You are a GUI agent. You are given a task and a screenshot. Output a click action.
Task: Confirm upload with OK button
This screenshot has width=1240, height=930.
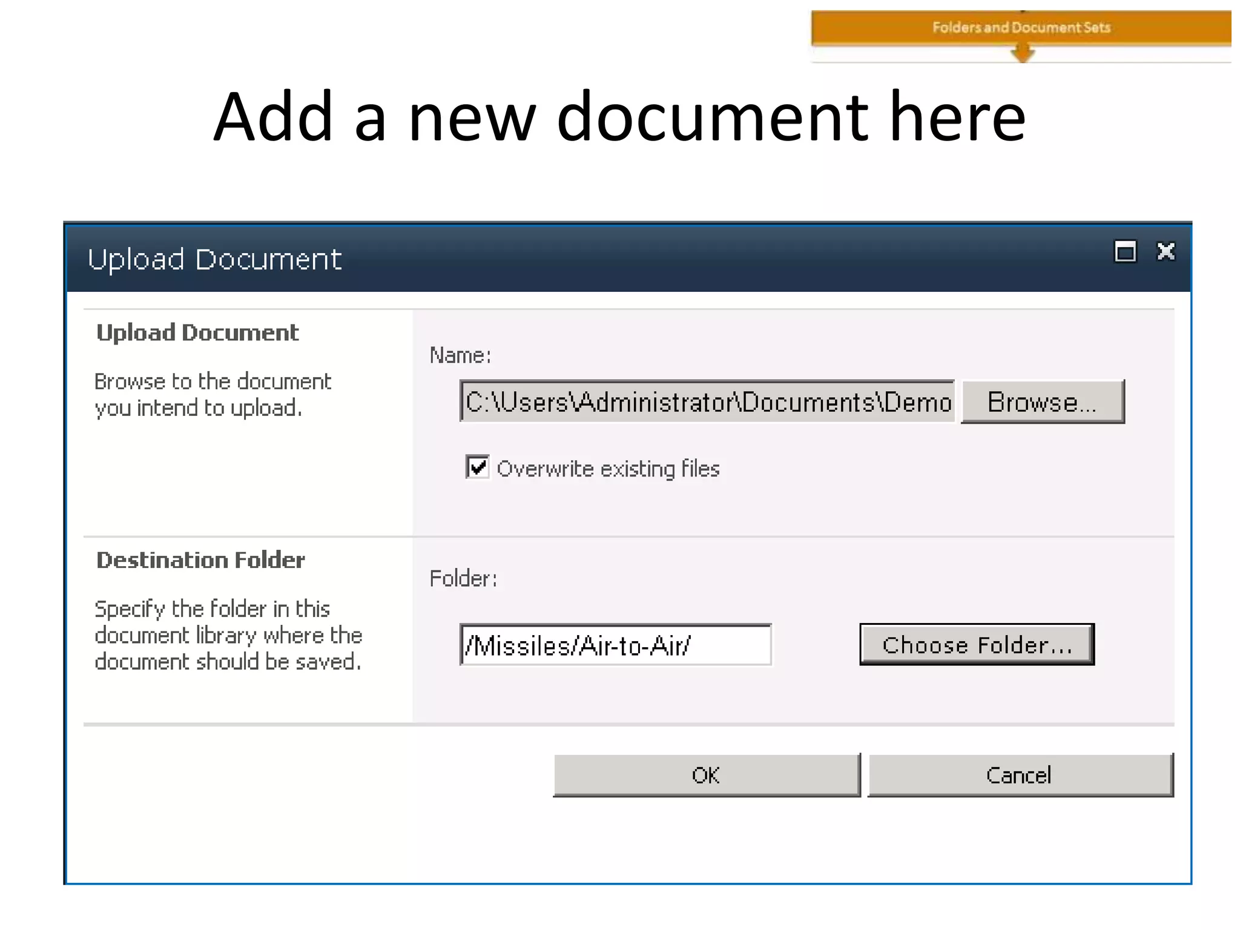tap(707, 775)
